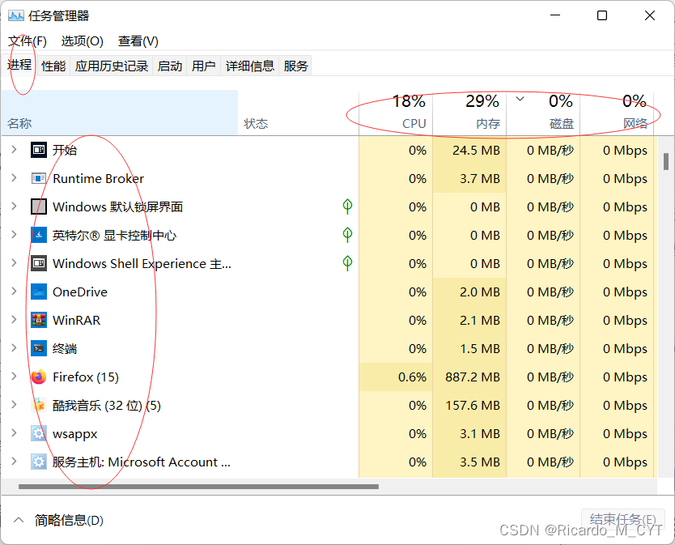Image resolution: width=675 pixels, height=545 pixels.
Task: Select the 终端 1.5 MB memory cell
Action: pos(469,348)
